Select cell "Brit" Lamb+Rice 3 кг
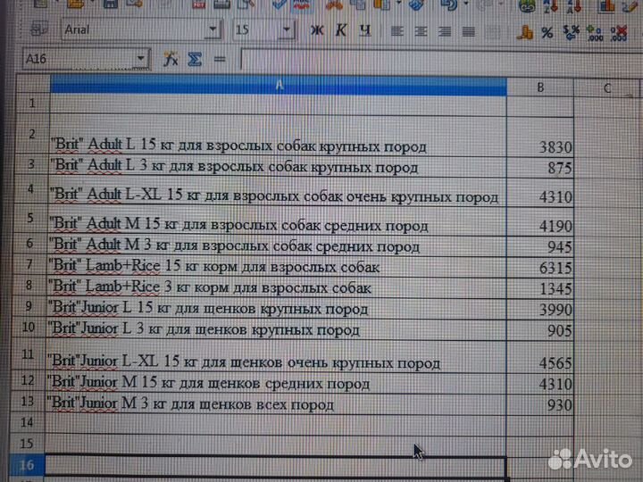643x482 pixels. coord(276,287)
